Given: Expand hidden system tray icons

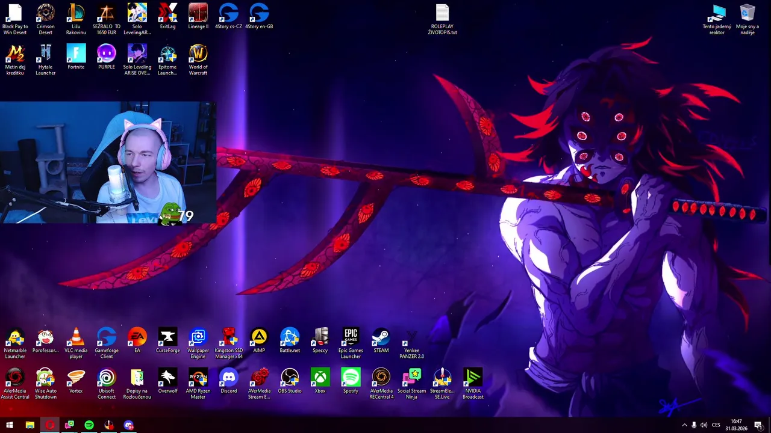Looking at the screenshot, I should coord(684,425).
